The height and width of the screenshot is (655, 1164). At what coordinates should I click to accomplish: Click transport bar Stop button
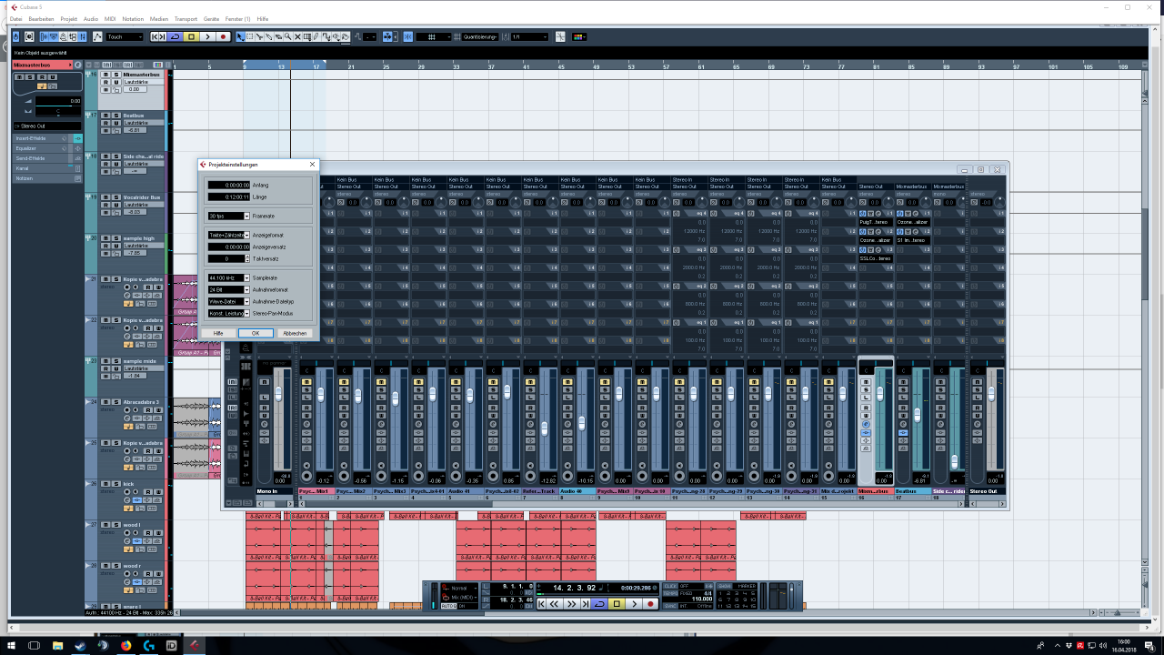pos(617,604)
